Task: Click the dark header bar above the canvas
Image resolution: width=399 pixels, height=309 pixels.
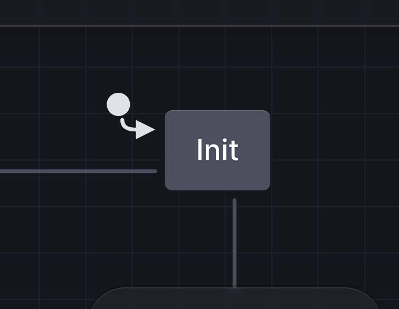Action: (x=199, y=12)
